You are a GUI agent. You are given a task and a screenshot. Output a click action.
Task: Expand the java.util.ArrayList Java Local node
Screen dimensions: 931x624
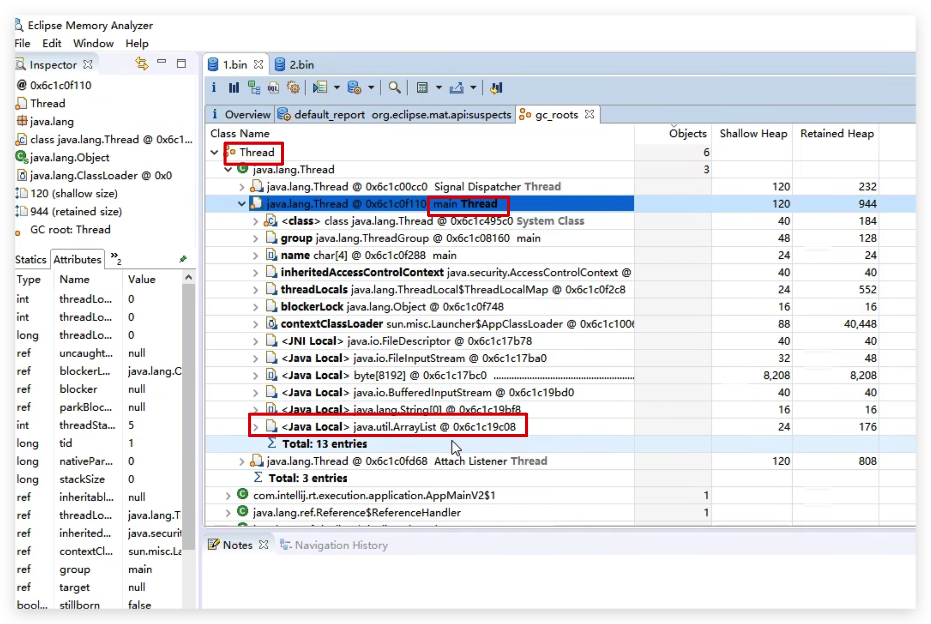click(255, 427)
